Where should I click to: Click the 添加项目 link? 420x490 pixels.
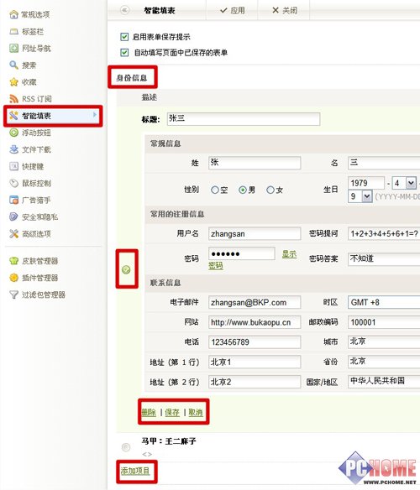click(x=135, y=471)
